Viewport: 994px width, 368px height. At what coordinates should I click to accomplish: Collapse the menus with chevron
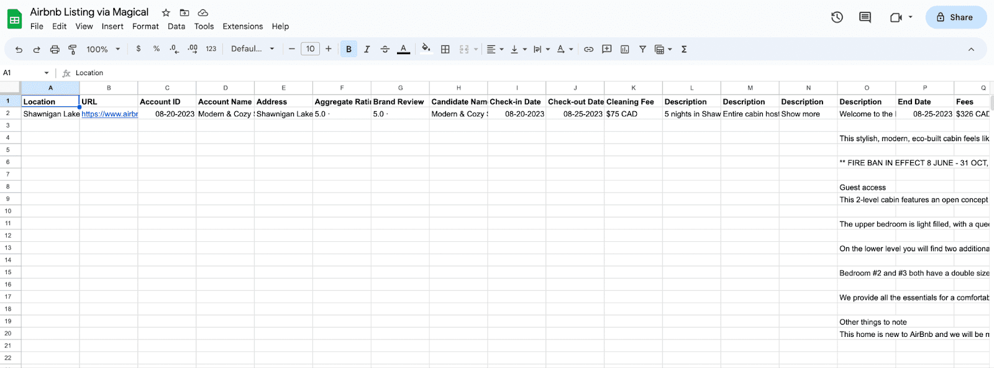pos(971,49)
